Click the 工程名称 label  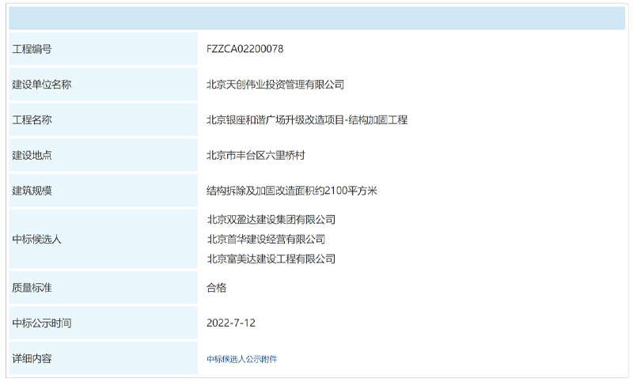pyautogui.click(x=32, y=119)
